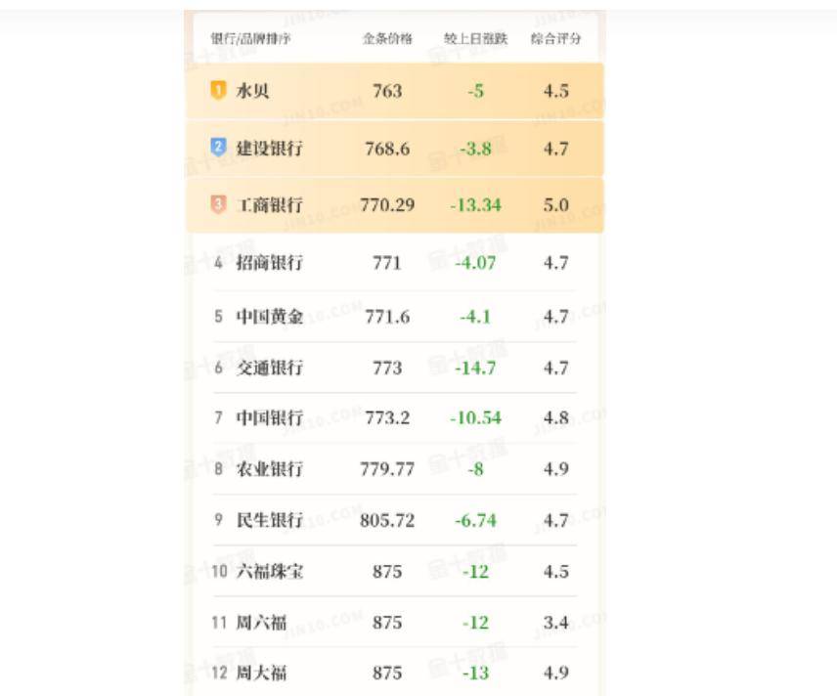Click the 875 price for 周大福
The height and width of the screenshot is (696, 837).
tap(387, 673)
